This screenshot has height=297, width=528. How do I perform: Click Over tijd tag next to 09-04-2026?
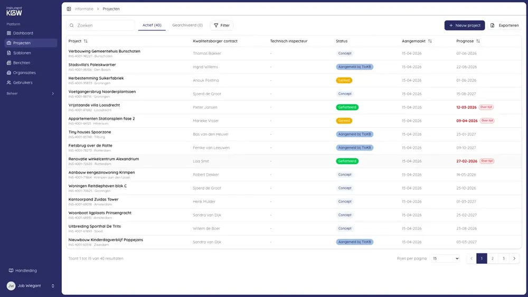[487, 120]
